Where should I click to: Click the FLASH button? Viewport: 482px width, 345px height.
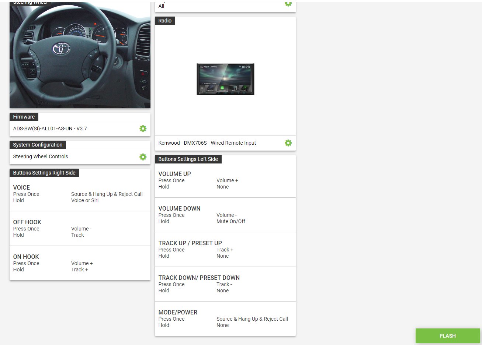click(x=448, y=336)
